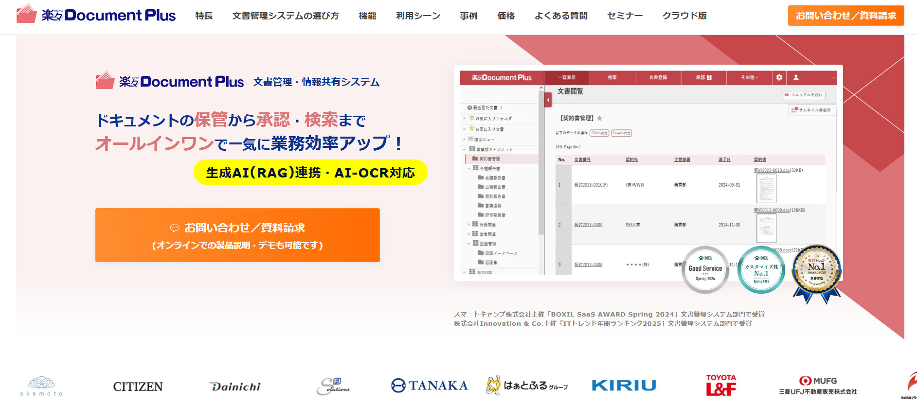Image resolution: width=917 pixels, height=407 pixels.
Task: Toggle サムネイル非表示 in the product screenshot
Action: point(811,110)
